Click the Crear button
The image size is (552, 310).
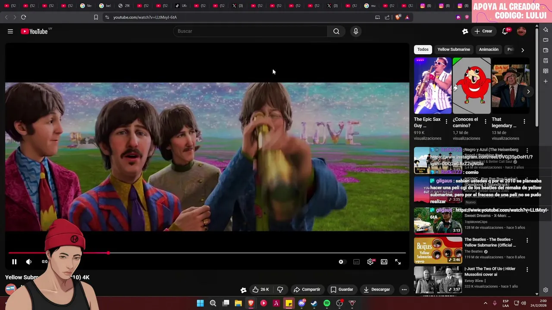click(x=483, y=31)
